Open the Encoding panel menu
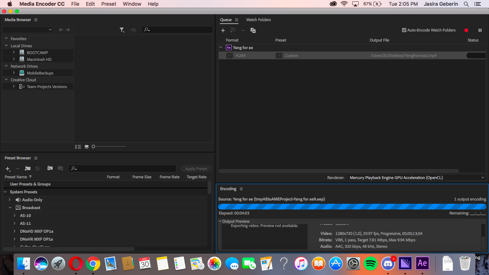Screen dimensions: 489x275 tap(241, 189)
